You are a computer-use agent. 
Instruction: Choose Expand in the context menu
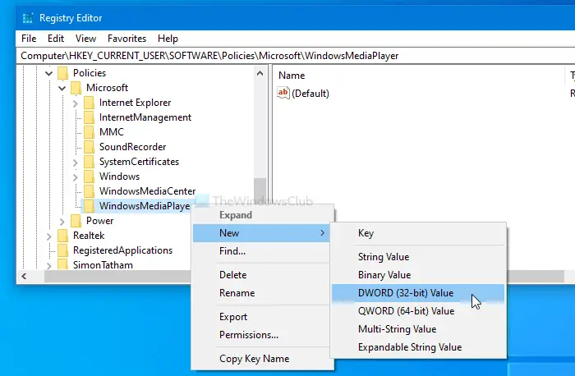[263, 215]
